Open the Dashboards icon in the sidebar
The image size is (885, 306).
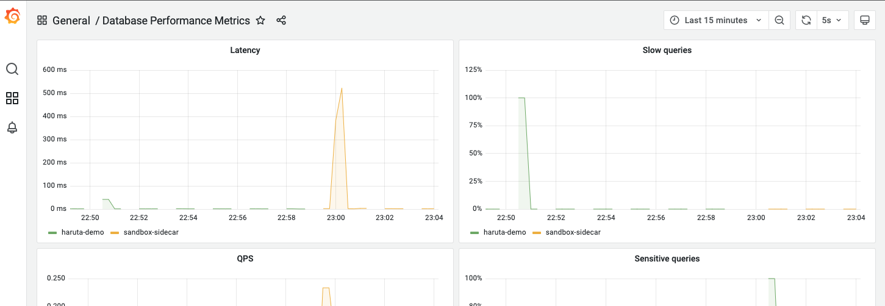coord(12,98)
